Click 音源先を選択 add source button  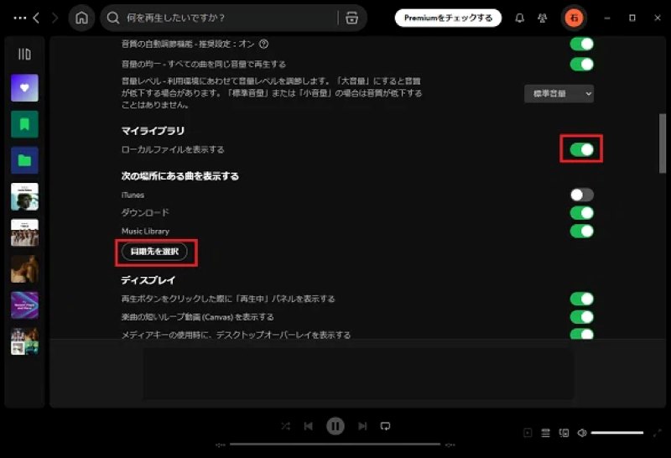tap(154, 252)
